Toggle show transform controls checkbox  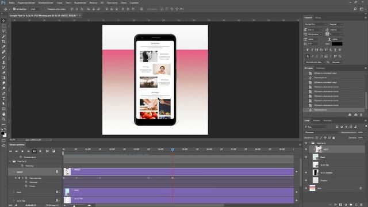click(45, 9)
